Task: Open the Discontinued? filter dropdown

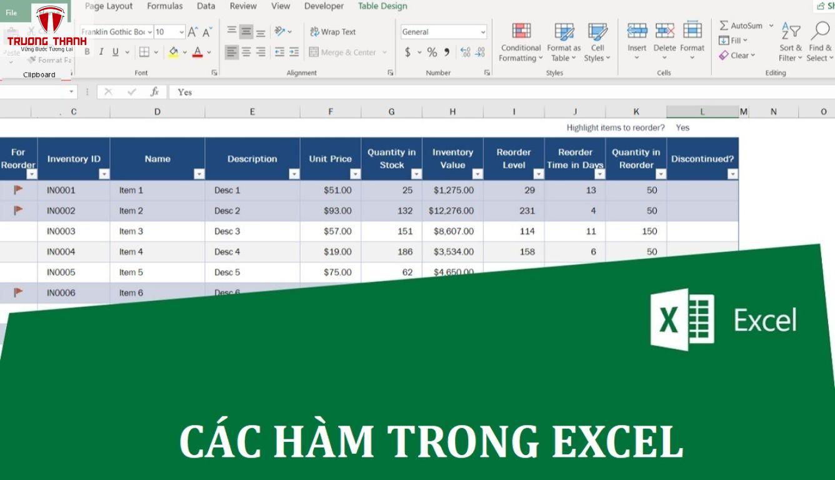Action: 732,174
